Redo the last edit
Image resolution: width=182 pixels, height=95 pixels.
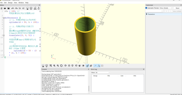pyautogui.click(x=16, y=8)
